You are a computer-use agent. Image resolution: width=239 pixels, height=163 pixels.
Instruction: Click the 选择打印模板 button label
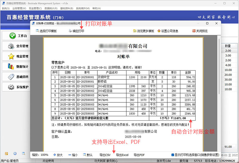(48, 31)
